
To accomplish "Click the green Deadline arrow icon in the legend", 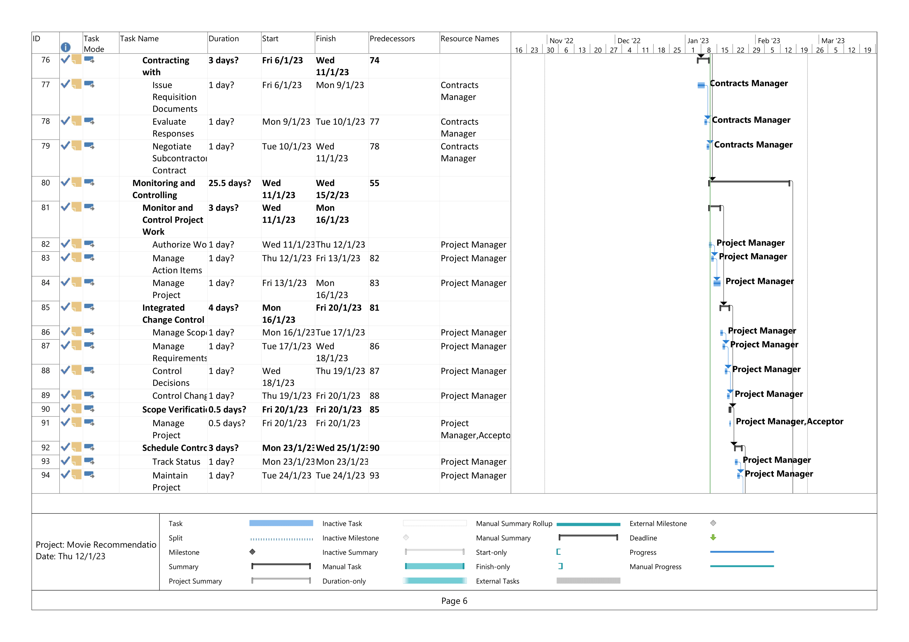I will tap(713, 538).
